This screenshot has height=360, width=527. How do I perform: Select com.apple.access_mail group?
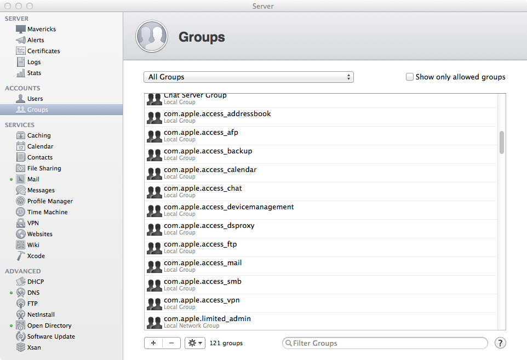click(x=321, y=266)
